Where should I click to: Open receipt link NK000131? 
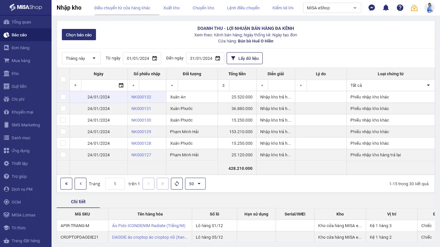(141, 108)
